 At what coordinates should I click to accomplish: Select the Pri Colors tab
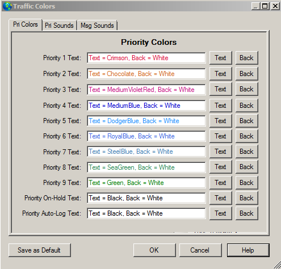click(26, 24)
